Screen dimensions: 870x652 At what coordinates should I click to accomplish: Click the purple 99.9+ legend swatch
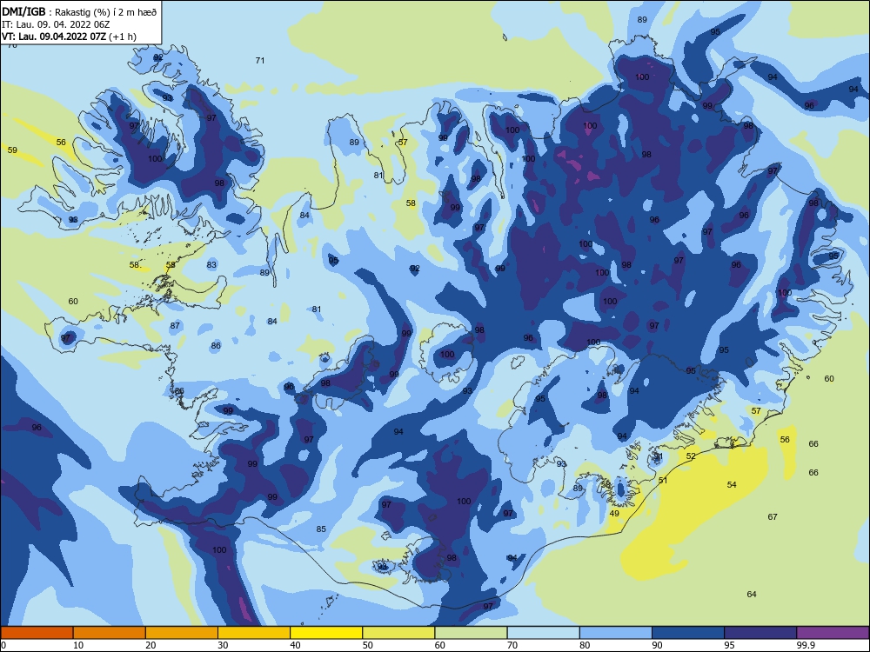(833, 633)
